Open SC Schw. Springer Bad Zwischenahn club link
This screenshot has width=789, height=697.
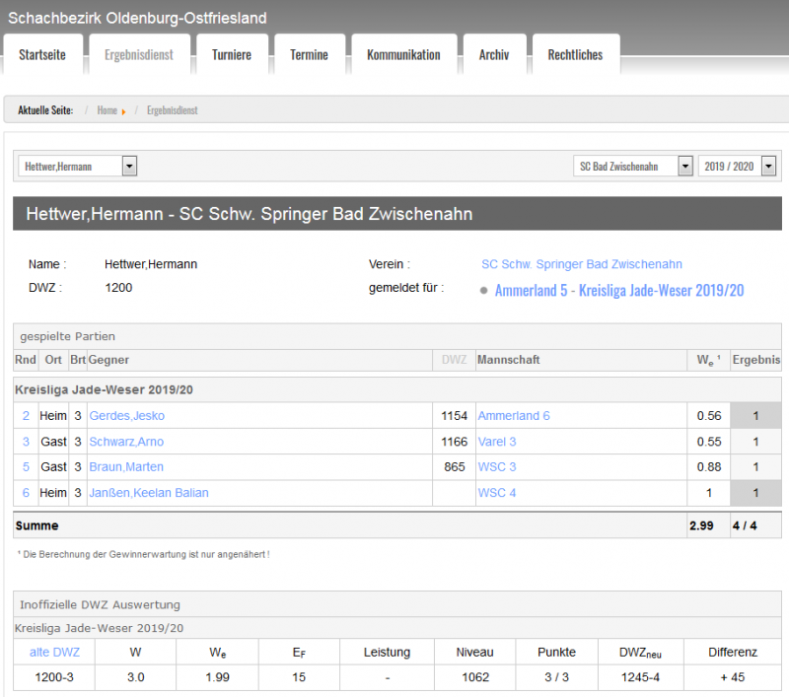coord(581,264)
